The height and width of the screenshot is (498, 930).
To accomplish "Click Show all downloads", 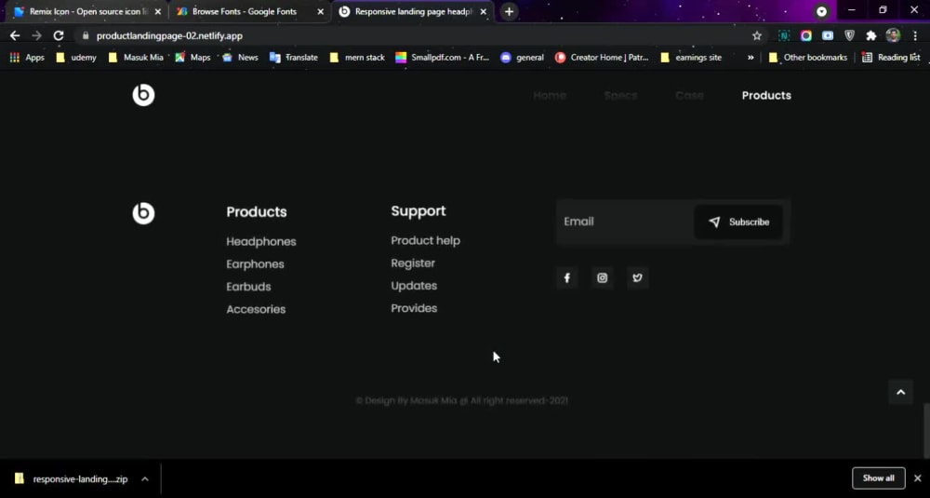I will pos(879,478).
